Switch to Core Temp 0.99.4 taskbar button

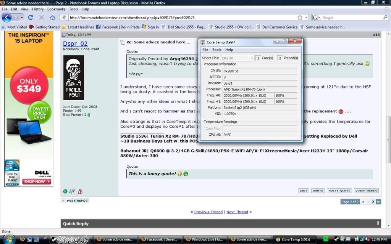[294, 239]
